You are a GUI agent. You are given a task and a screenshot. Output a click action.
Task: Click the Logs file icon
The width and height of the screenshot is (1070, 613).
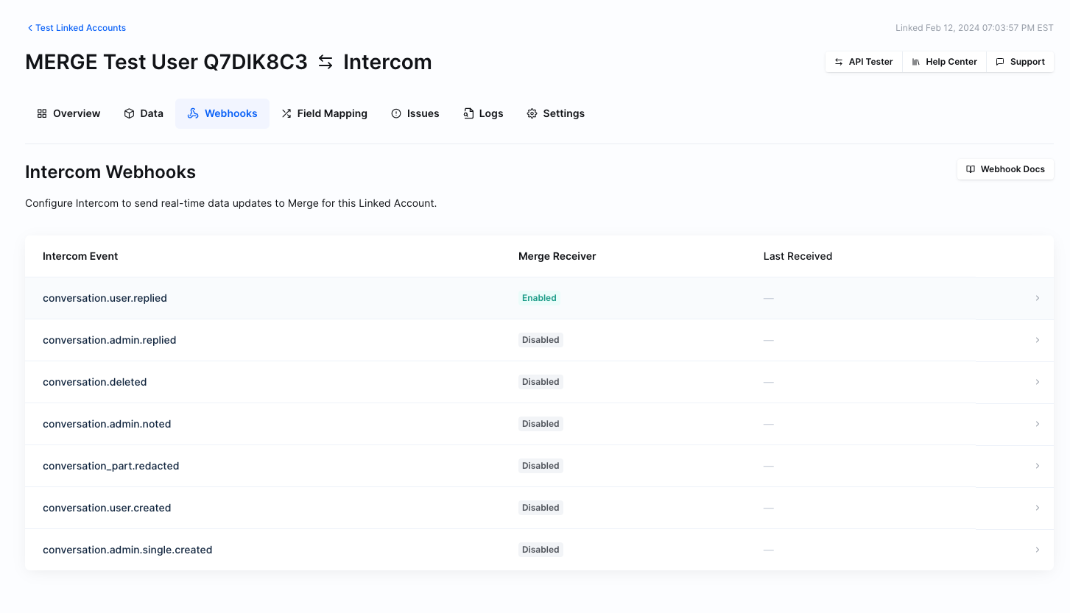(468, 113)
